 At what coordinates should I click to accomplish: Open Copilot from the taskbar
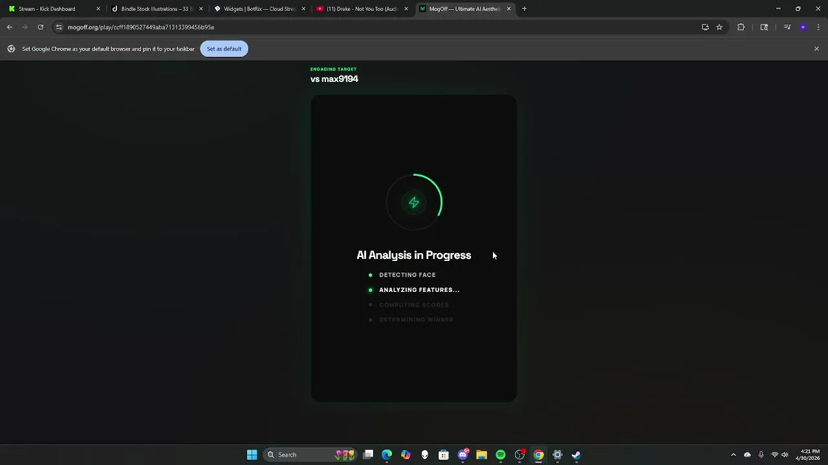tap(406, 455)
